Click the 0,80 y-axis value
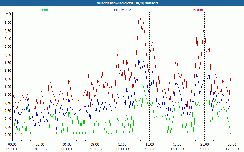Screen dimensions: 244x152 [x=8, y=102]
